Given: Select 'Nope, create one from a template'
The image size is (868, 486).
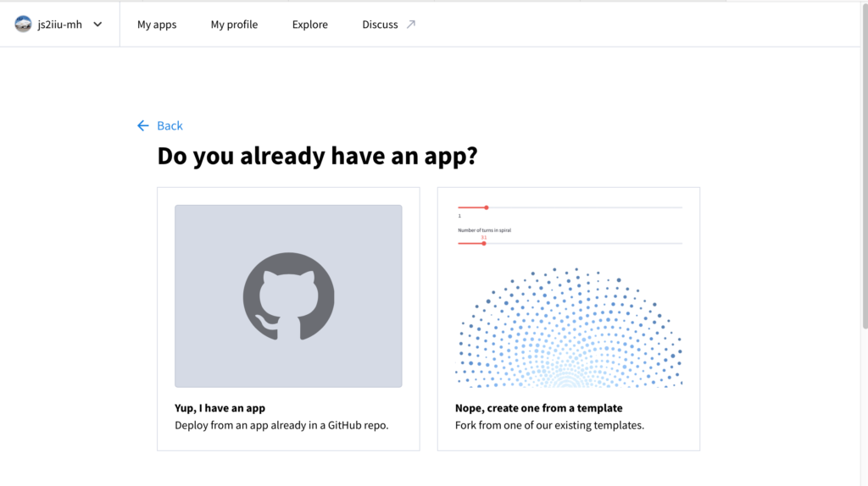Looking at the screenshot, I should click(538, 408).
